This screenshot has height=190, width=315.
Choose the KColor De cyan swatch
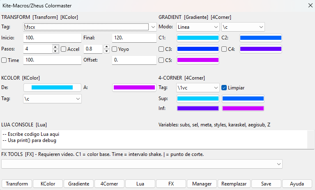coord(52,87)
